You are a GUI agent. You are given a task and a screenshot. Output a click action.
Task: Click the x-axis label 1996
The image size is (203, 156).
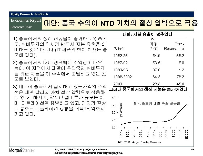(141, 134)
